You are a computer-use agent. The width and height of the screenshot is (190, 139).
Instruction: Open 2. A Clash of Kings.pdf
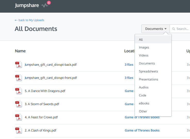coord(40,130)
